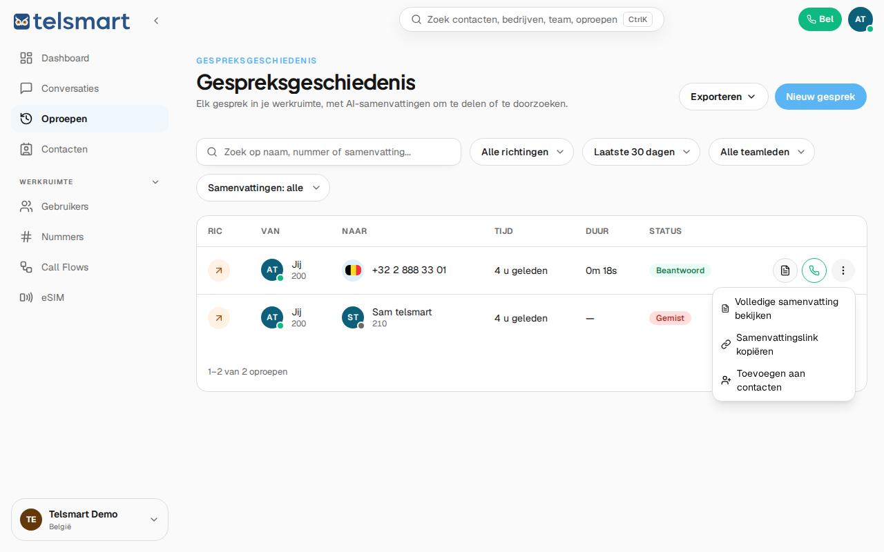This screenshot has width=884, height=552.
Task: Navigate to Nummers
Action: tap(90, 237)
